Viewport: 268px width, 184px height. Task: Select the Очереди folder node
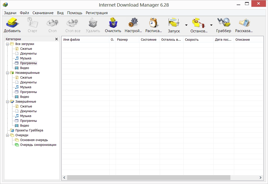click(22, 135)
